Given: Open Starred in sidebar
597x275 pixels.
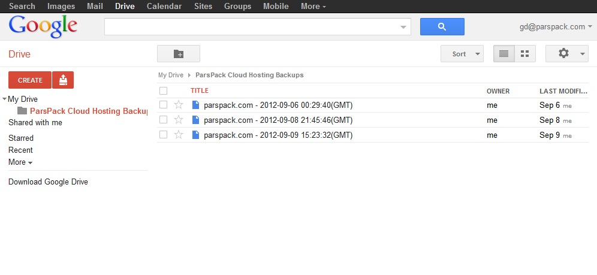Looking at the screenshot, I should (x=21, y=138).
